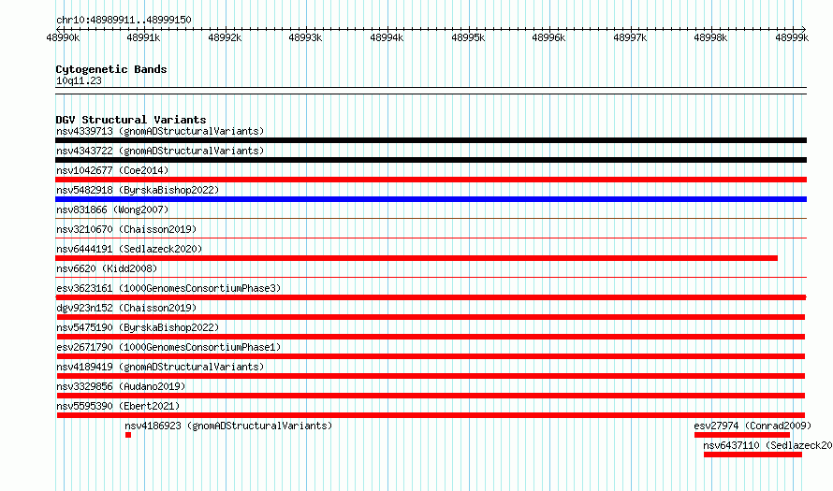
Task: Open variant nsv4343722 label
Action: click(x=160, y=151)
